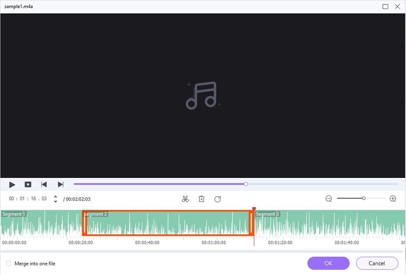Click the 00:01:00:00 timeline mark
The width and height of the screenshot is (406, 275).
214,242
